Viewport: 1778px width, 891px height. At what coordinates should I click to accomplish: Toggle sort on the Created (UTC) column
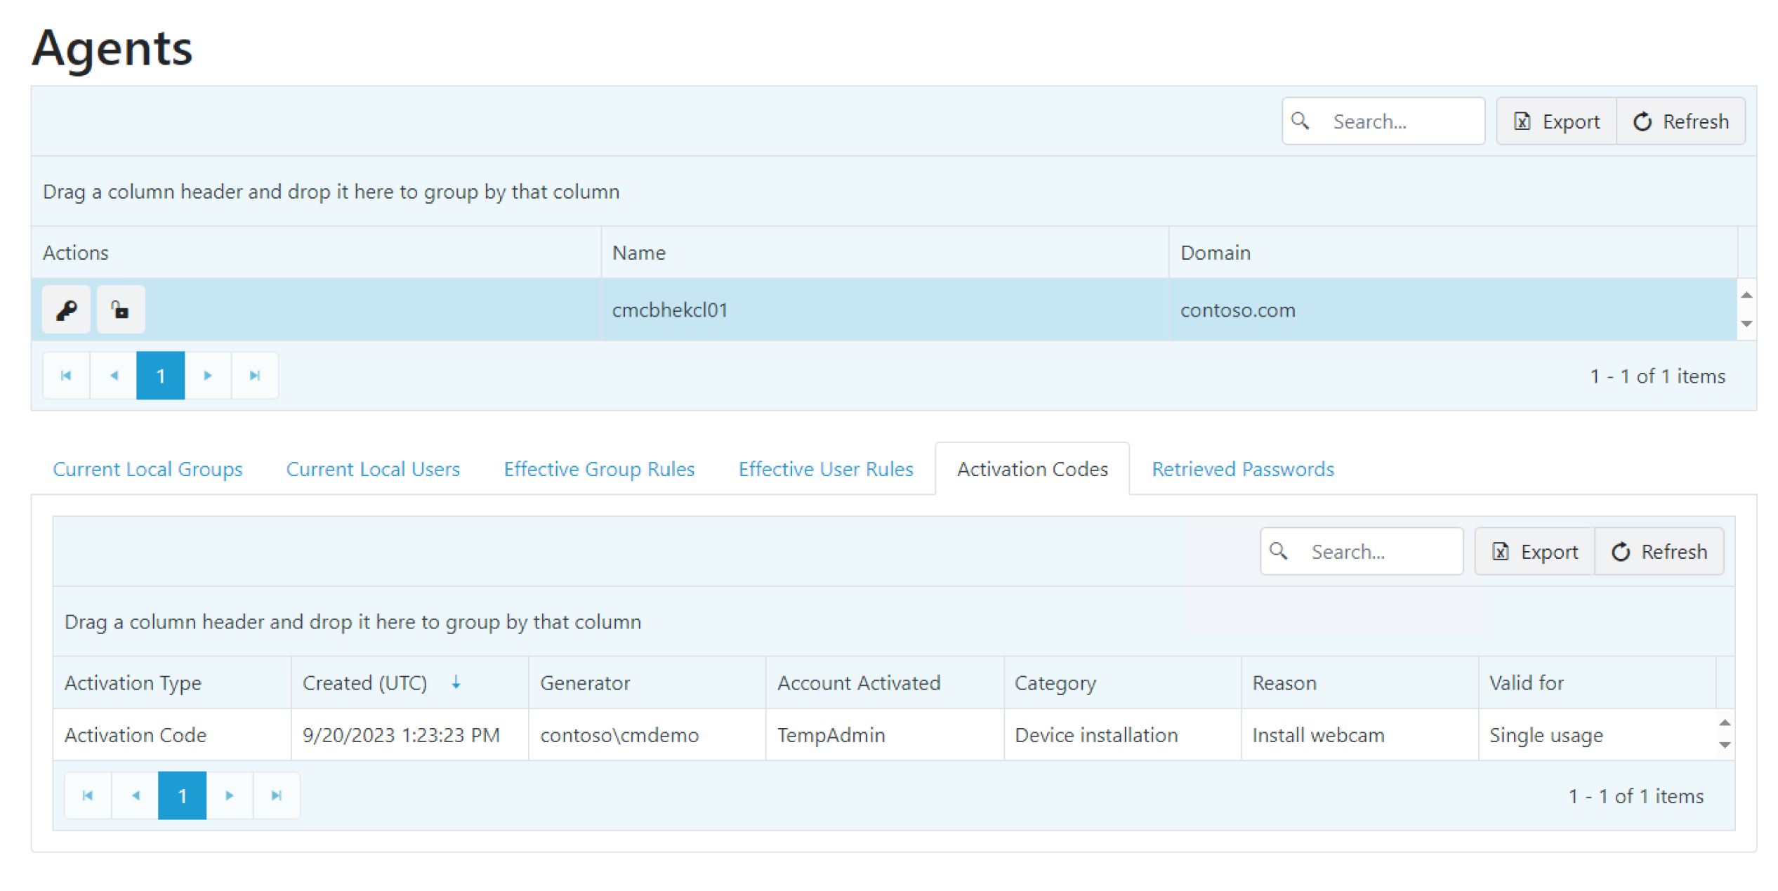456,682
